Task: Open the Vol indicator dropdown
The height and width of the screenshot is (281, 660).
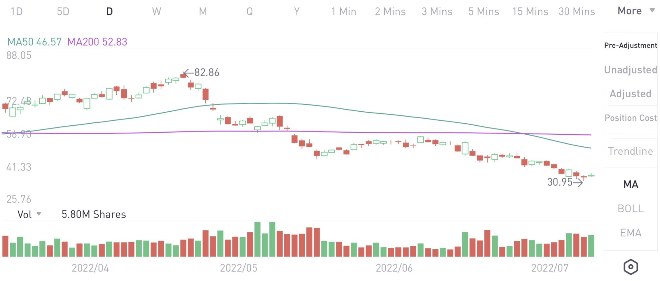Action: (29, 215)
